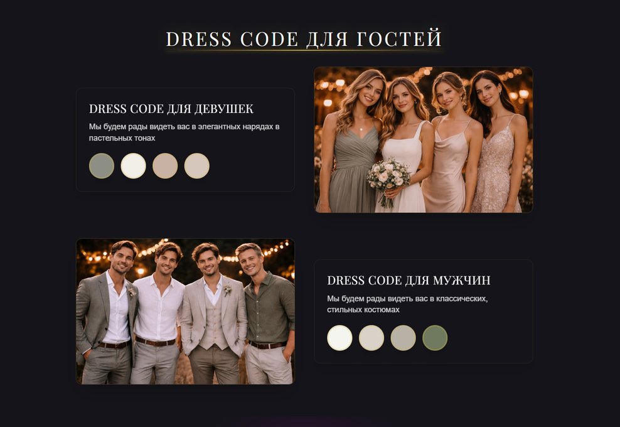Choose the warm grey swatch for мужчин
620x427 pixels.
(x=404, y=338)
